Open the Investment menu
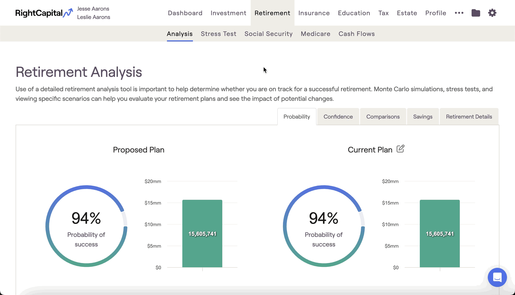 point(228,13)
